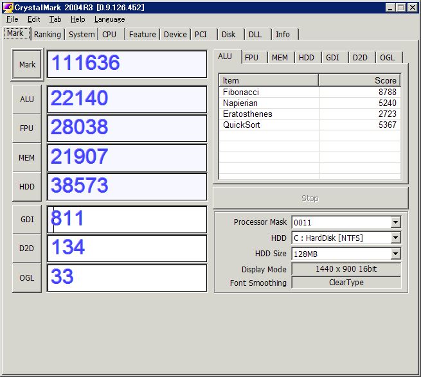Switch to the Feature tab
421x377 pixels.
142,34
